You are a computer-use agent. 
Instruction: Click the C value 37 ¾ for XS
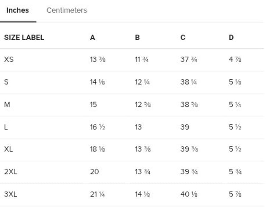tap(189, 59)
